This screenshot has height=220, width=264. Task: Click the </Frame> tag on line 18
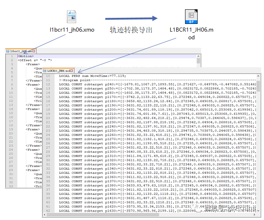pos(34,125)
